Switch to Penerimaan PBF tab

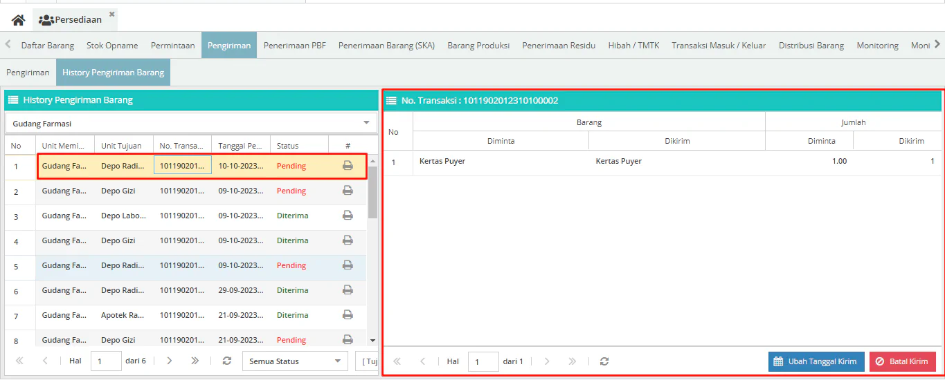(295, 46)
